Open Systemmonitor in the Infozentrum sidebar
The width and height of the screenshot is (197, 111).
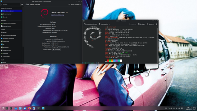pos(11,14)
